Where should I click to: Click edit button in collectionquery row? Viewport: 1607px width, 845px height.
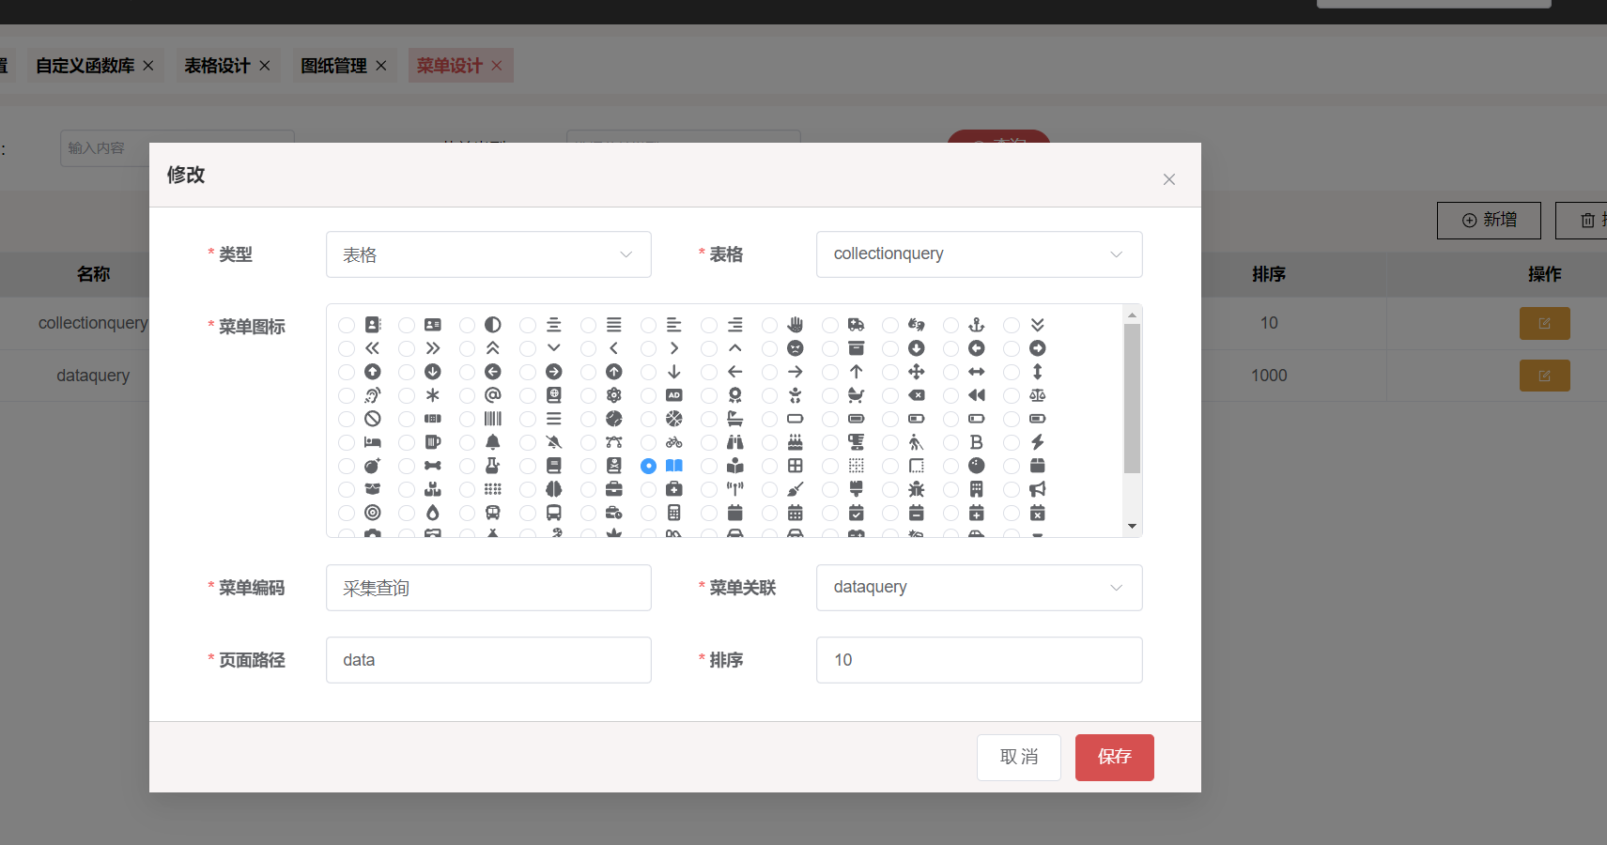coord(1544,323)
